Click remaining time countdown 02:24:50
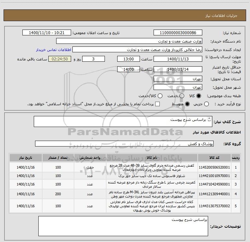 pos(60,59)
